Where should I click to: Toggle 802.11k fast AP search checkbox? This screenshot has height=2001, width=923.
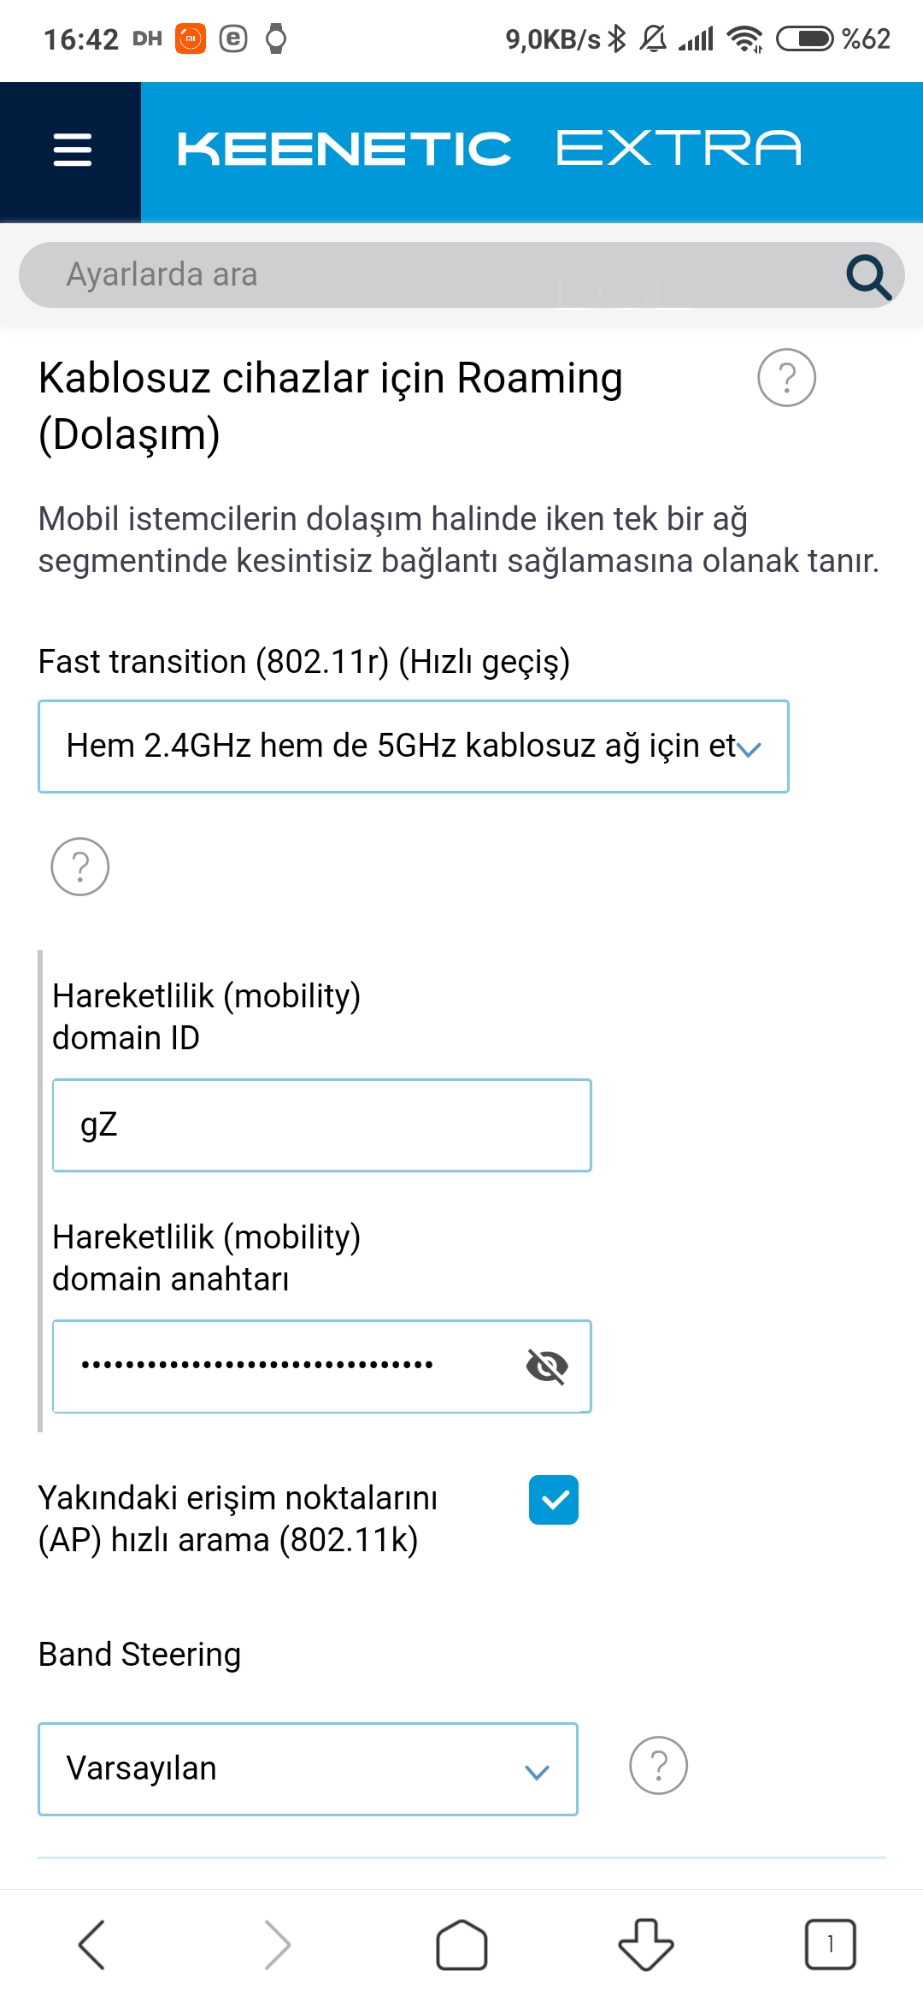(x=554, y=1500)
